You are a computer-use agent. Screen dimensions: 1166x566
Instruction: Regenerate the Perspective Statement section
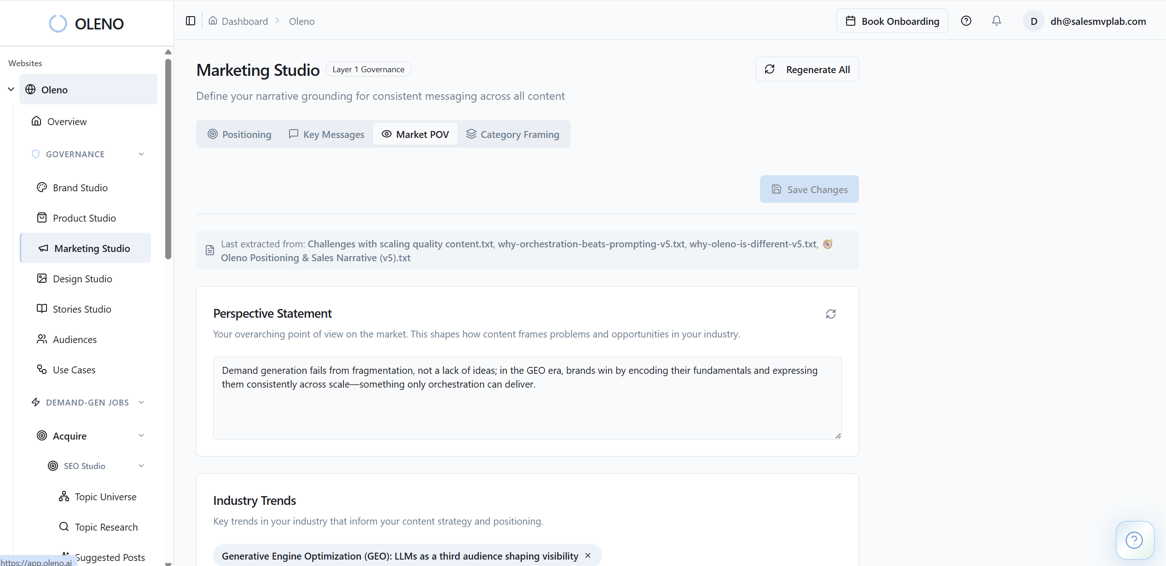[830, 314]
